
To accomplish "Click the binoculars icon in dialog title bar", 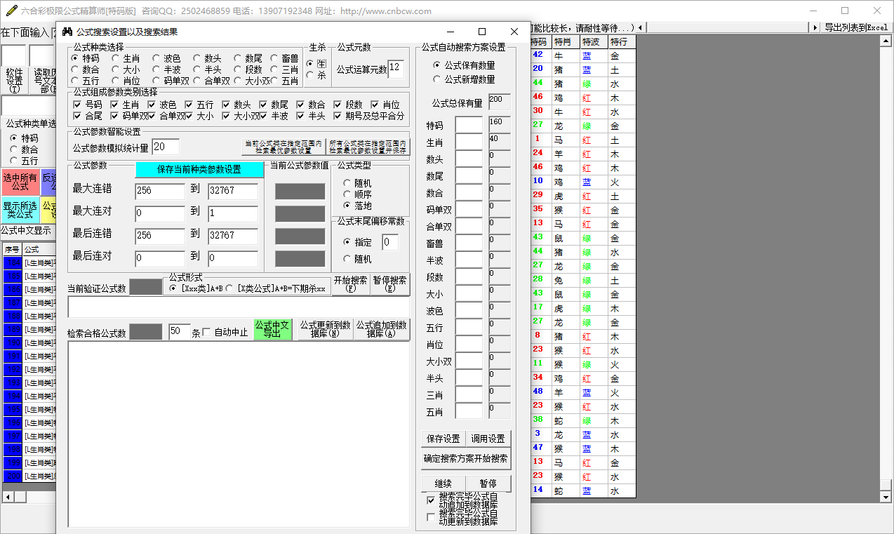I will click(x=67, y=32).
